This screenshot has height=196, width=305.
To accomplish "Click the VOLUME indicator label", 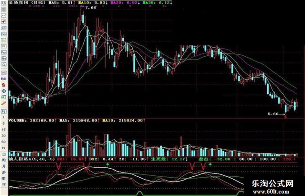I will [x=18, y=120].
